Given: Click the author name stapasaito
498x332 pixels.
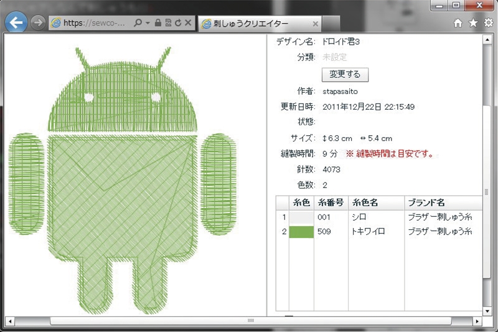Looking at the screenshot, I should [340, 92].
